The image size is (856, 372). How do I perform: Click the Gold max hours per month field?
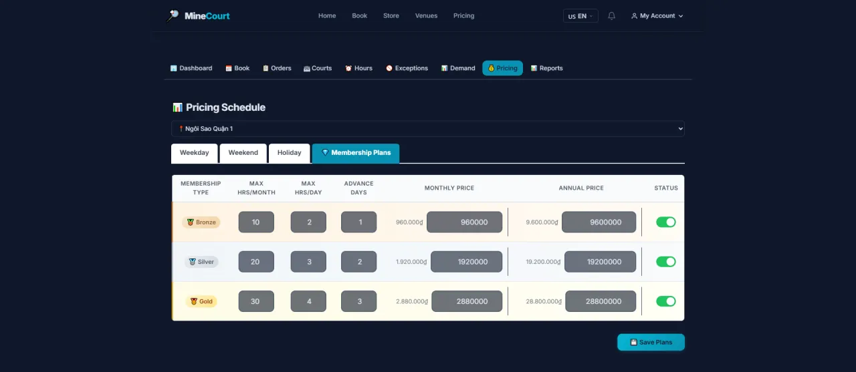click(256, 301)
